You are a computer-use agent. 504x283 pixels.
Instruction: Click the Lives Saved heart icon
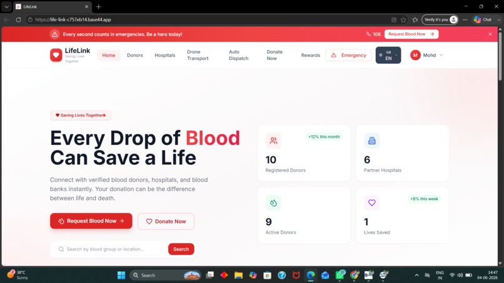pos(371,202)
